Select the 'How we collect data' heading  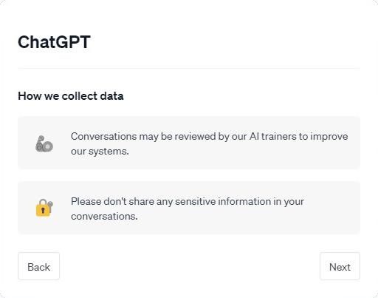pyautogui.click(x=71, y=96)
